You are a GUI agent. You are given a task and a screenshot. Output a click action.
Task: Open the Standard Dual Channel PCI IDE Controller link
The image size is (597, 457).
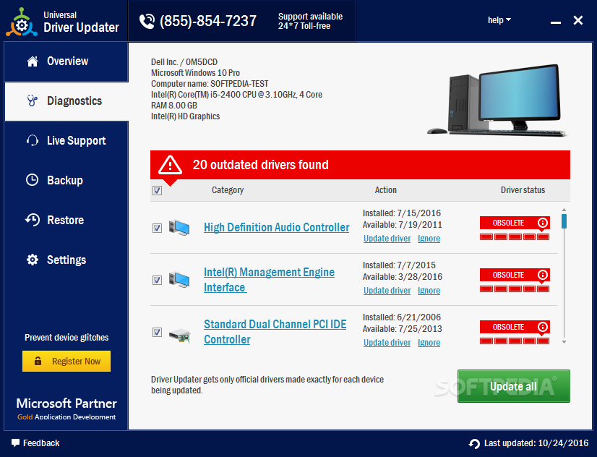275,332
